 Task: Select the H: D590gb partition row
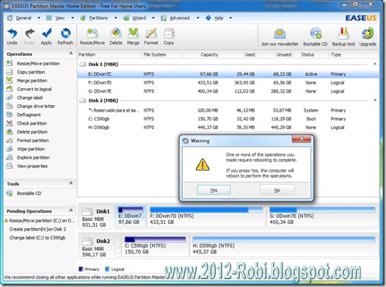[x=228, y=128]
